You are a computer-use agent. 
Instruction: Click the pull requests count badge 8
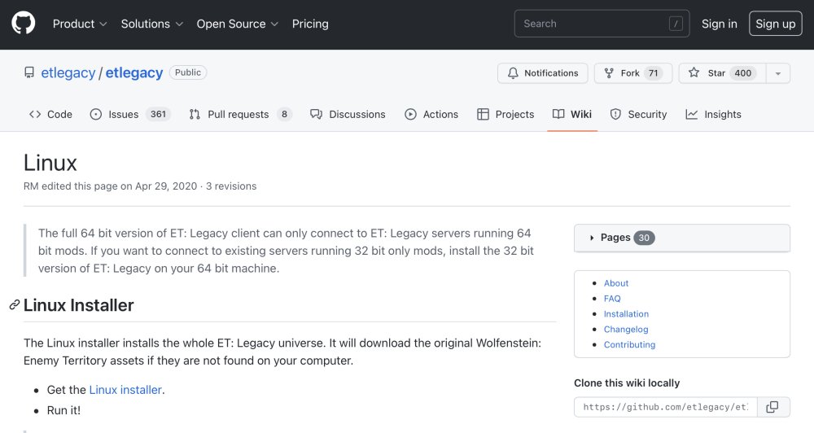tap(284, 114)
